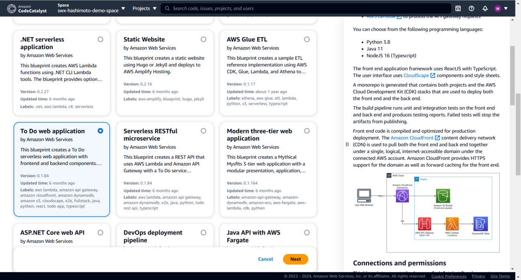Select Modern three-tier web application radio
This screenshot has width=521, height=280.
point(307,131)
